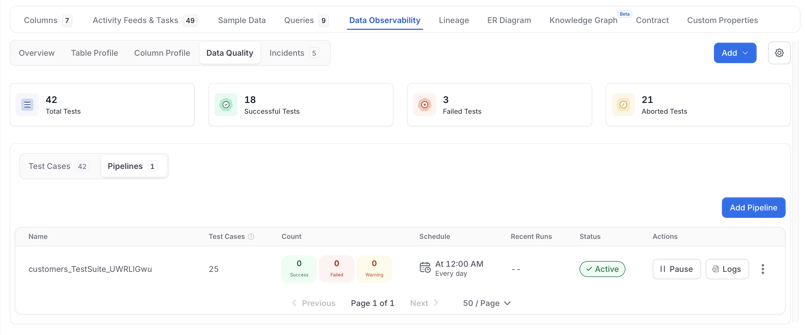Open the Incidents sub-tab
805x335 pixels.
coord(294,53)
